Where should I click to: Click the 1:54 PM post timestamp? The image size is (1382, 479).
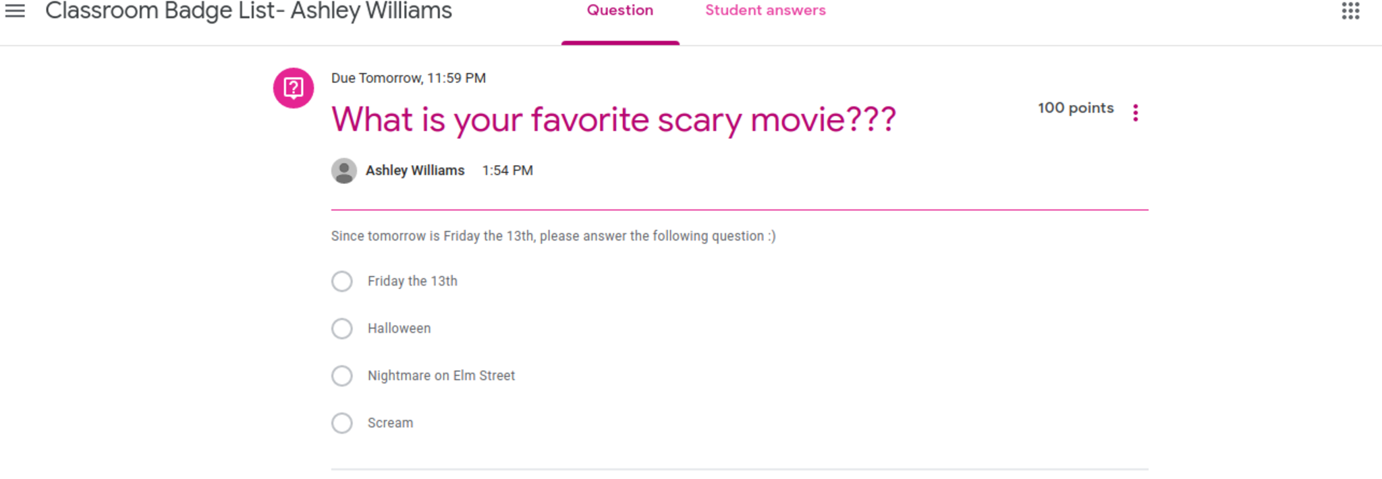pyautogui.click(x=507, y=170)
